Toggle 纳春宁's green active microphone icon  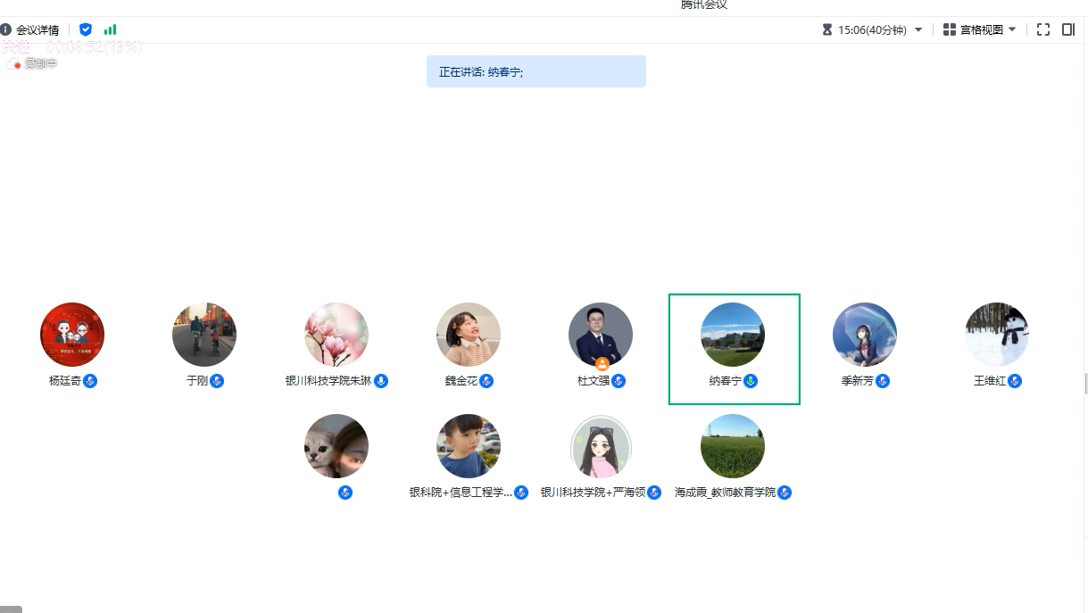tap(751, 381)
